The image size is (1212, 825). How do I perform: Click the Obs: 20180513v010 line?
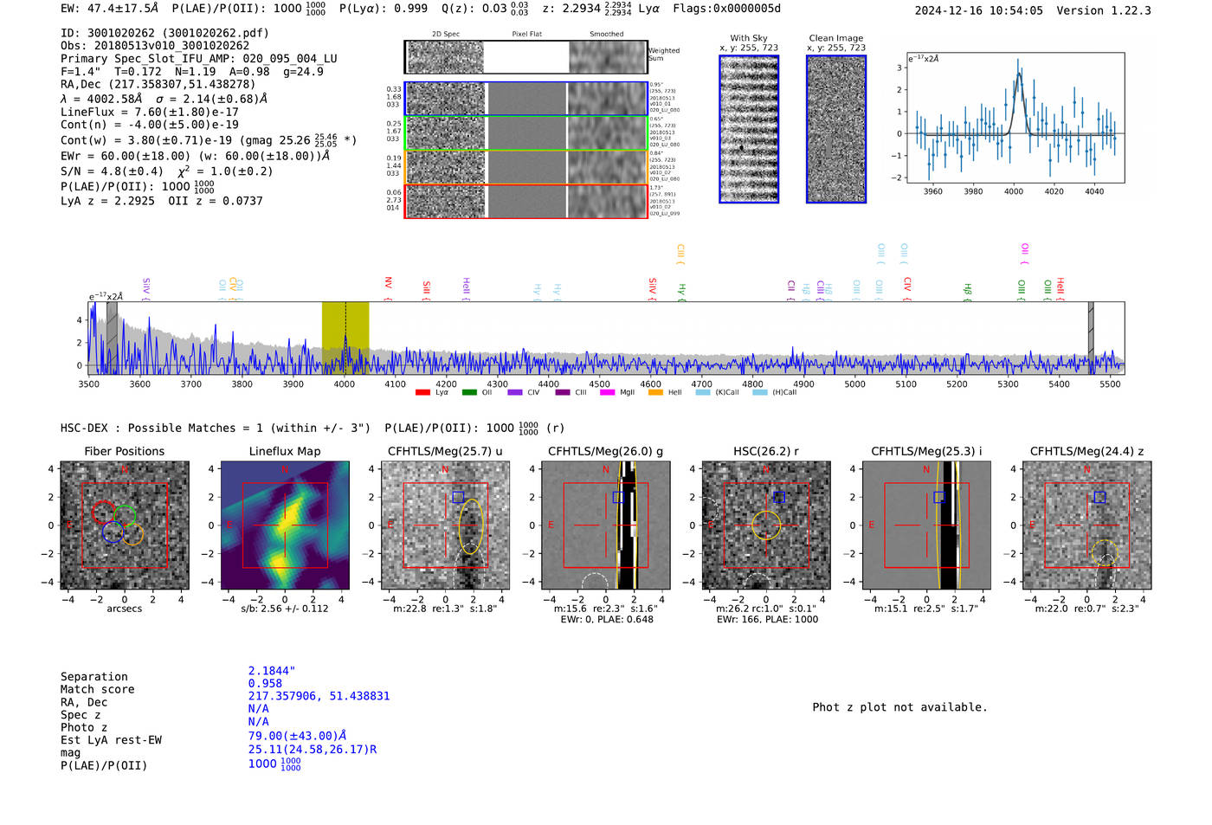click(x=155, y=46)
